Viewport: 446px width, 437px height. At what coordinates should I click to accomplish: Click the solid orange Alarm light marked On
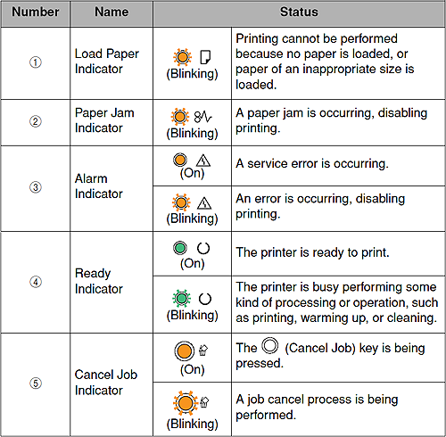(x=180, y=161)
